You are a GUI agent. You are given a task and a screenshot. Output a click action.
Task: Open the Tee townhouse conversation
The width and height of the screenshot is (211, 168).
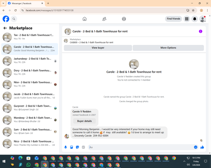point(30,37)
